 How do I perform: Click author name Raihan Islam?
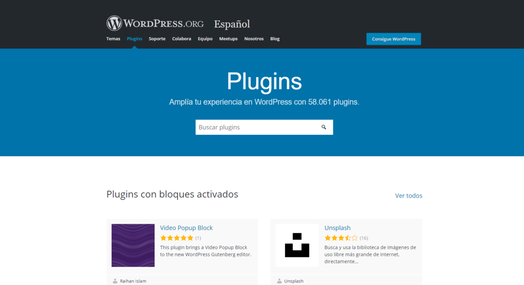(x=133, y=281)
